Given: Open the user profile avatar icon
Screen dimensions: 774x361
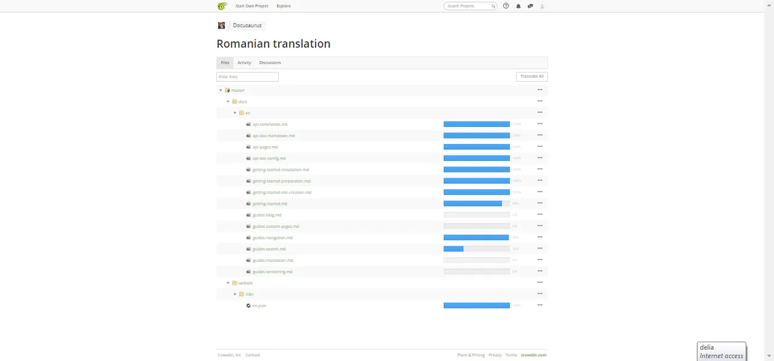Looking at the screenshot, I should [x=542, y=6].
